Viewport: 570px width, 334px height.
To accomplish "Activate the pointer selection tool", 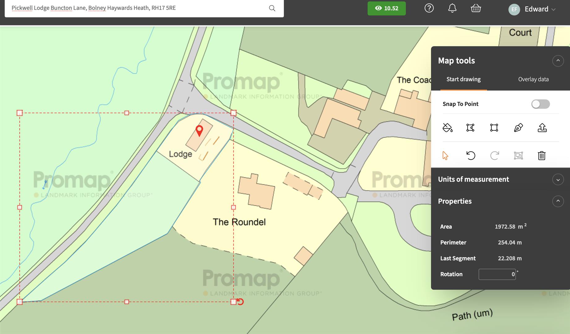I will 445,155.
